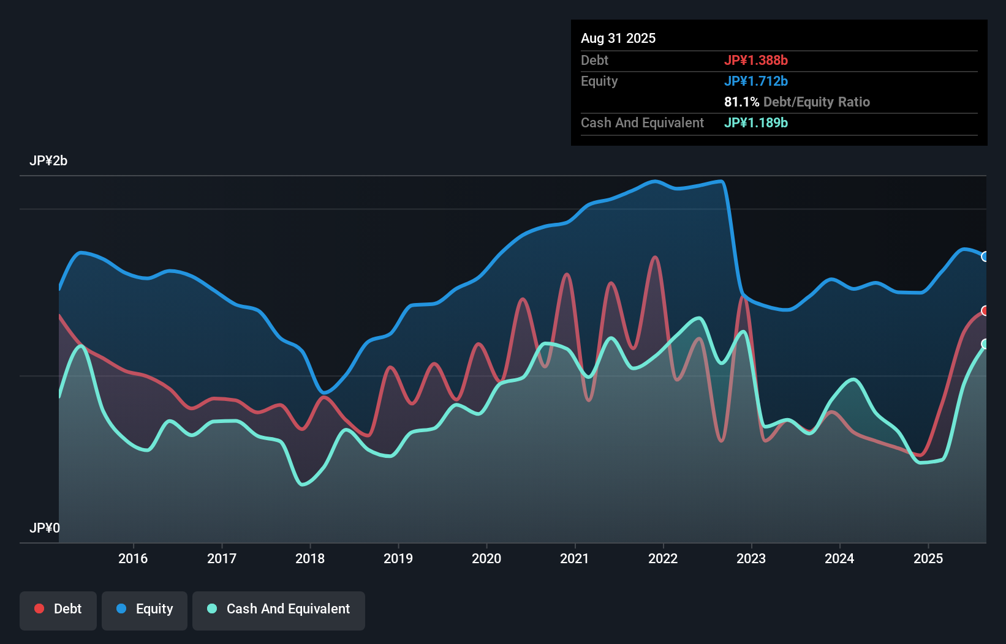
Task: Click the 2022 equity peak on chart
Action: coord(654,182)
